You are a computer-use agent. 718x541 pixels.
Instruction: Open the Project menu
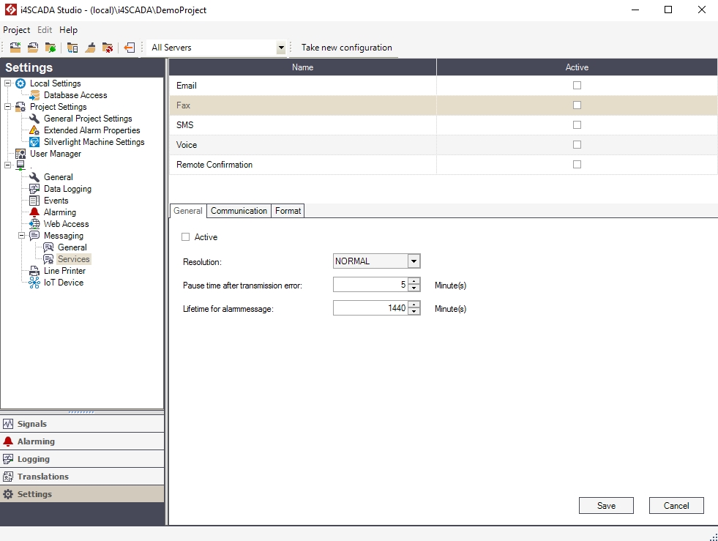click(16, 30)
